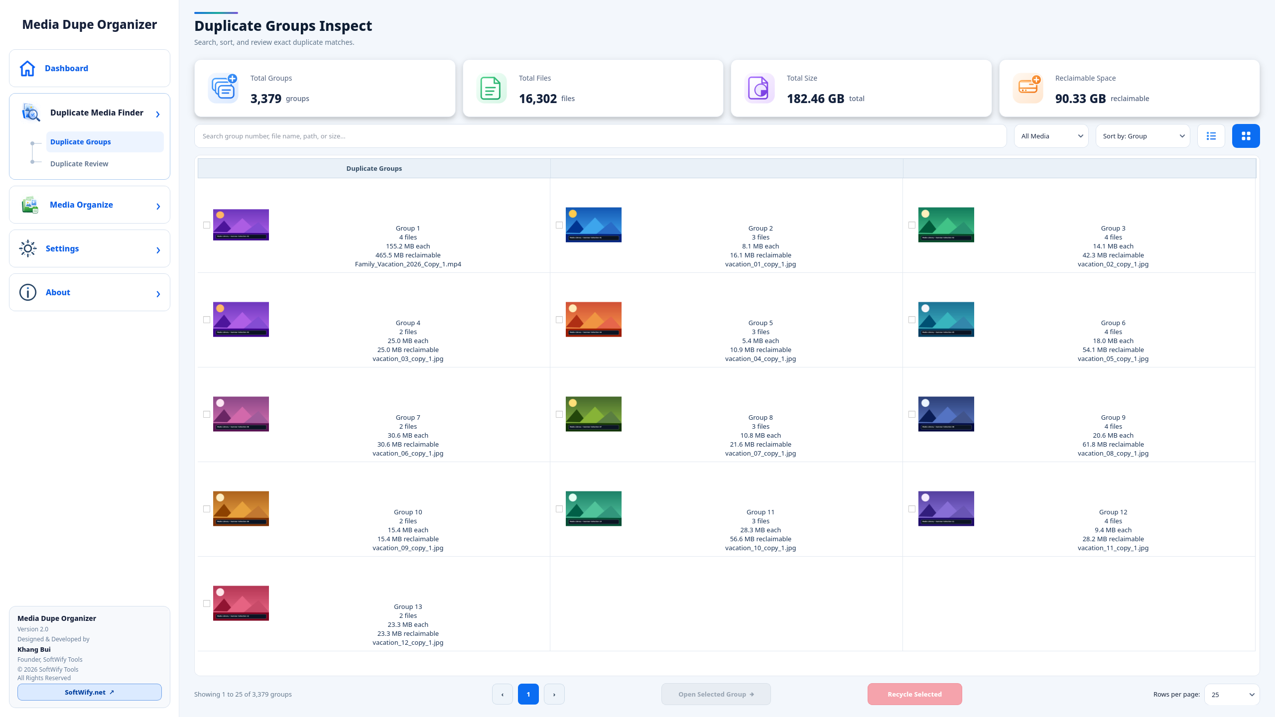Open Group 5 orange thumbnail
This screenshot has width=1275, height=717.
point(594,320)
